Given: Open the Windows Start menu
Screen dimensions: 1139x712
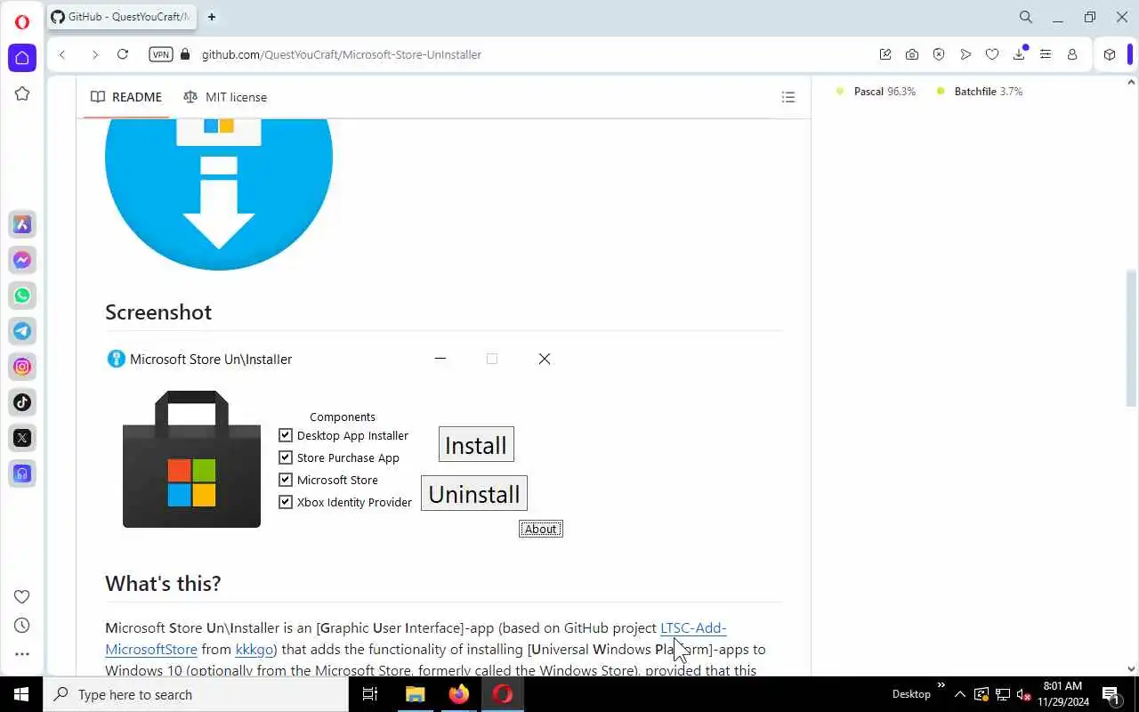Looking at the screenshot, I should (21, 694).
